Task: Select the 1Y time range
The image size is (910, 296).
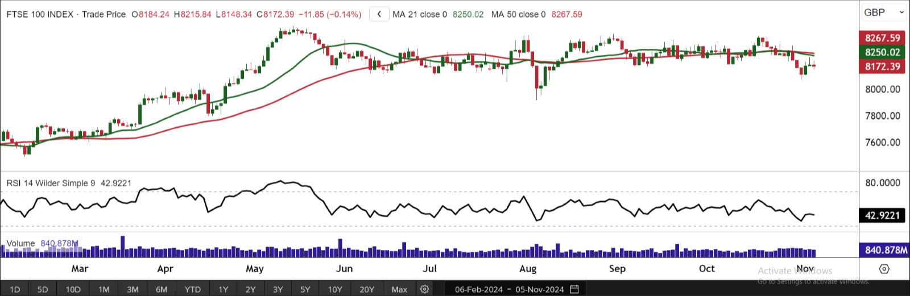Action: pyautogui.click(x=223, y=289)
